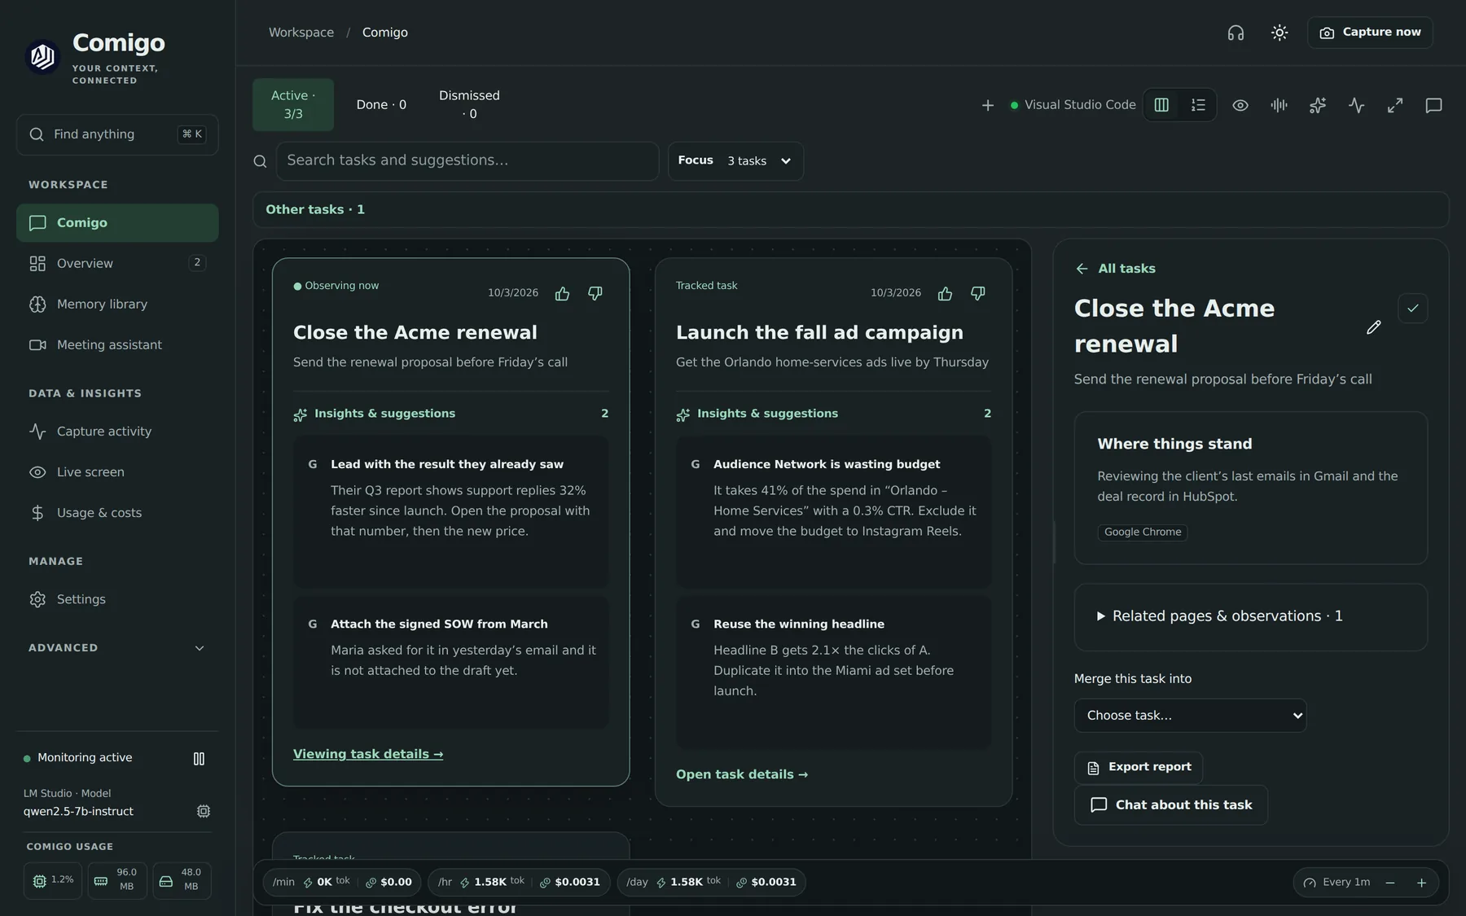The image size is (1466, 916).
Task: Open chat panel icon in toolbar
Action: point(1433,105)
